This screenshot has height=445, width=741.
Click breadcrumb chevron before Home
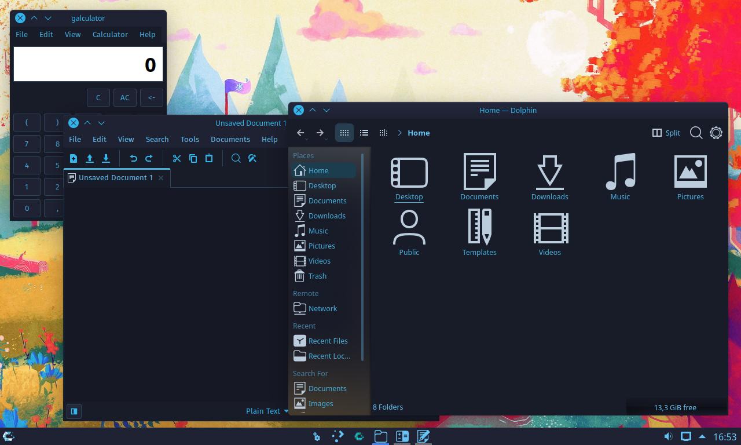click(x=399, y=133)
